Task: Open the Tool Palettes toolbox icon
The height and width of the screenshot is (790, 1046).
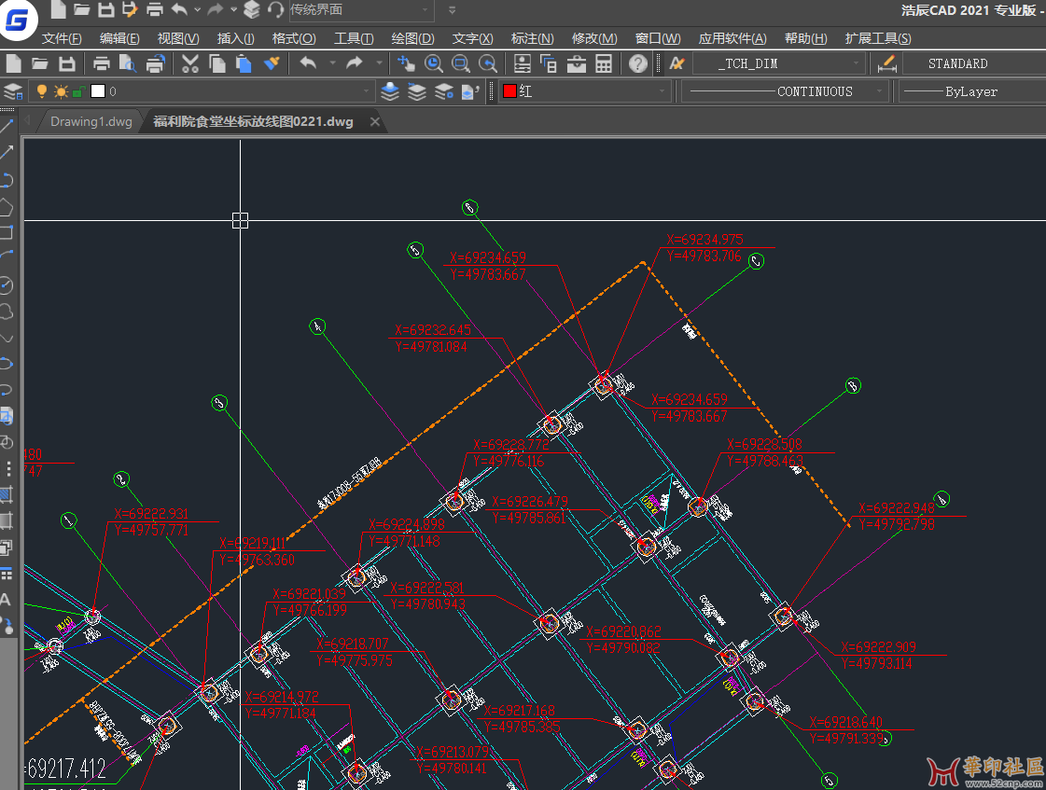Action: point(577,64)
